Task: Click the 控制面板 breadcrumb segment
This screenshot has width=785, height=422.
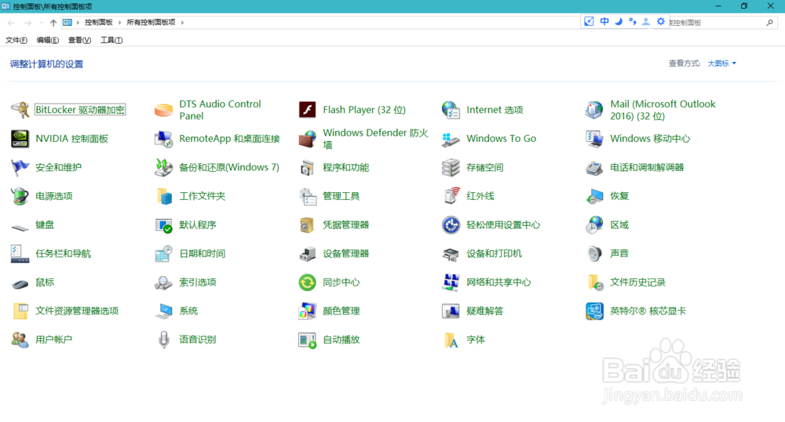Action: click(99, 23)
